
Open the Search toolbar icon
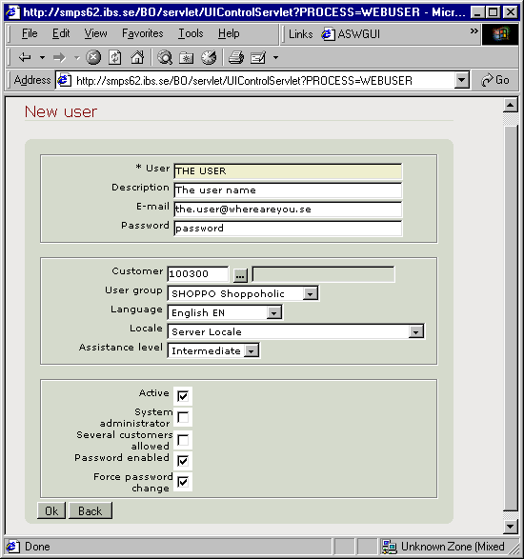[165, 57]
